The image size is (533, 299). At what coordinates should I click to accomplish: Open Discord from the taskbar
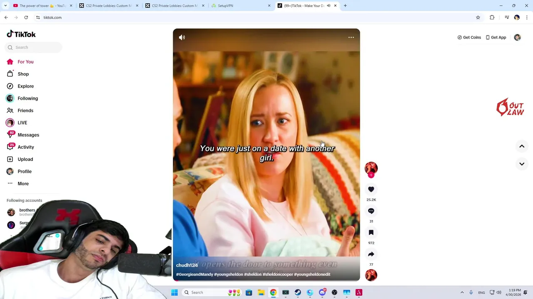tap(322, 292)
